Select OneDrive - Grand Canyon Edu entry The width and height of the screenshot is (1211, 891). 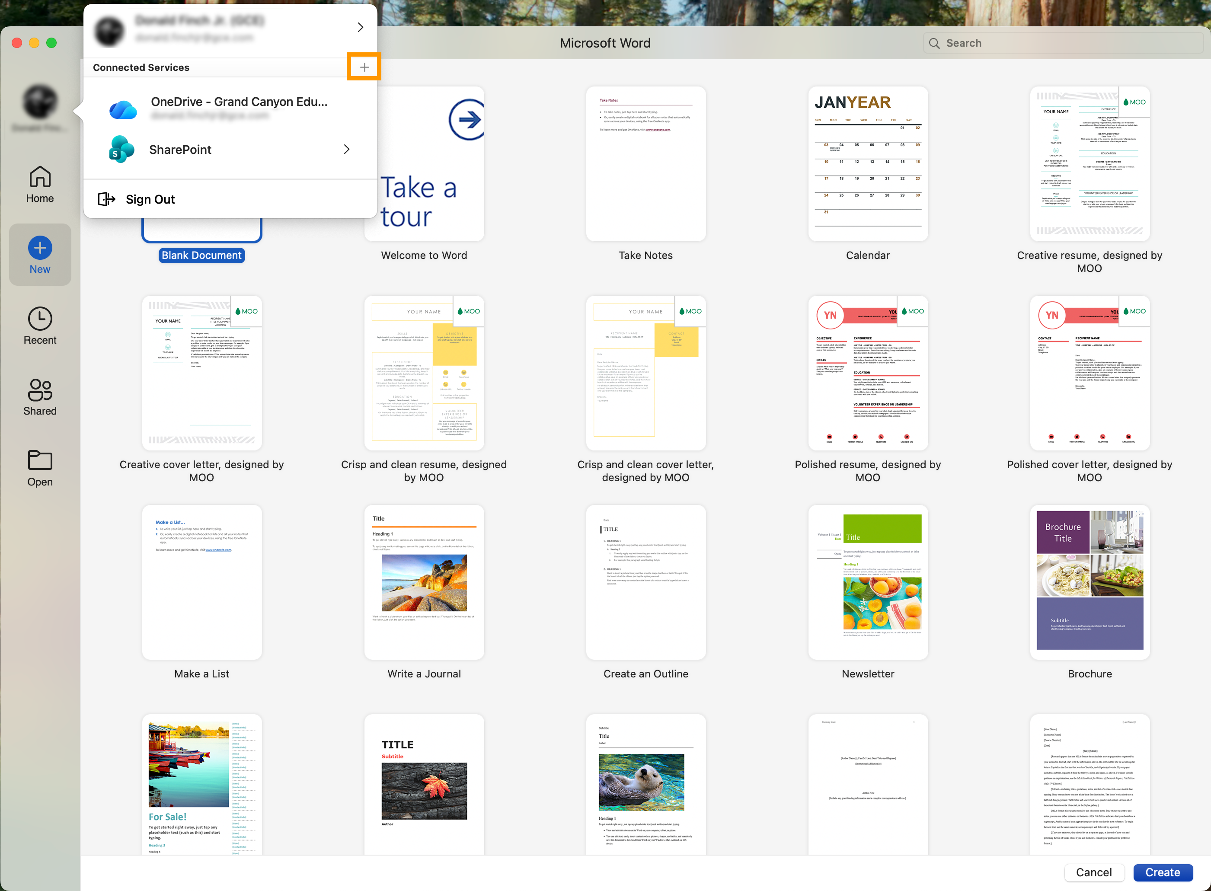(x=238, y=102)
